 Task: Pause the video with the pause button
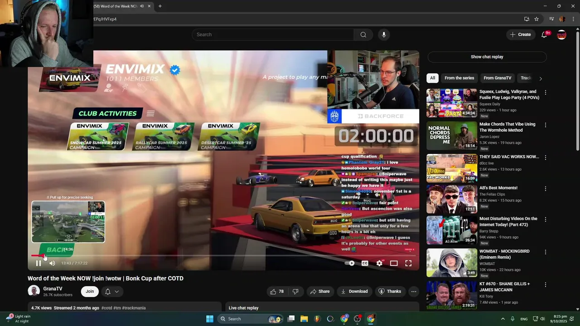tap(39, 263)
